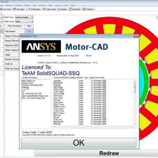
Task: Open the Help menu
Action: pos(72,5)
